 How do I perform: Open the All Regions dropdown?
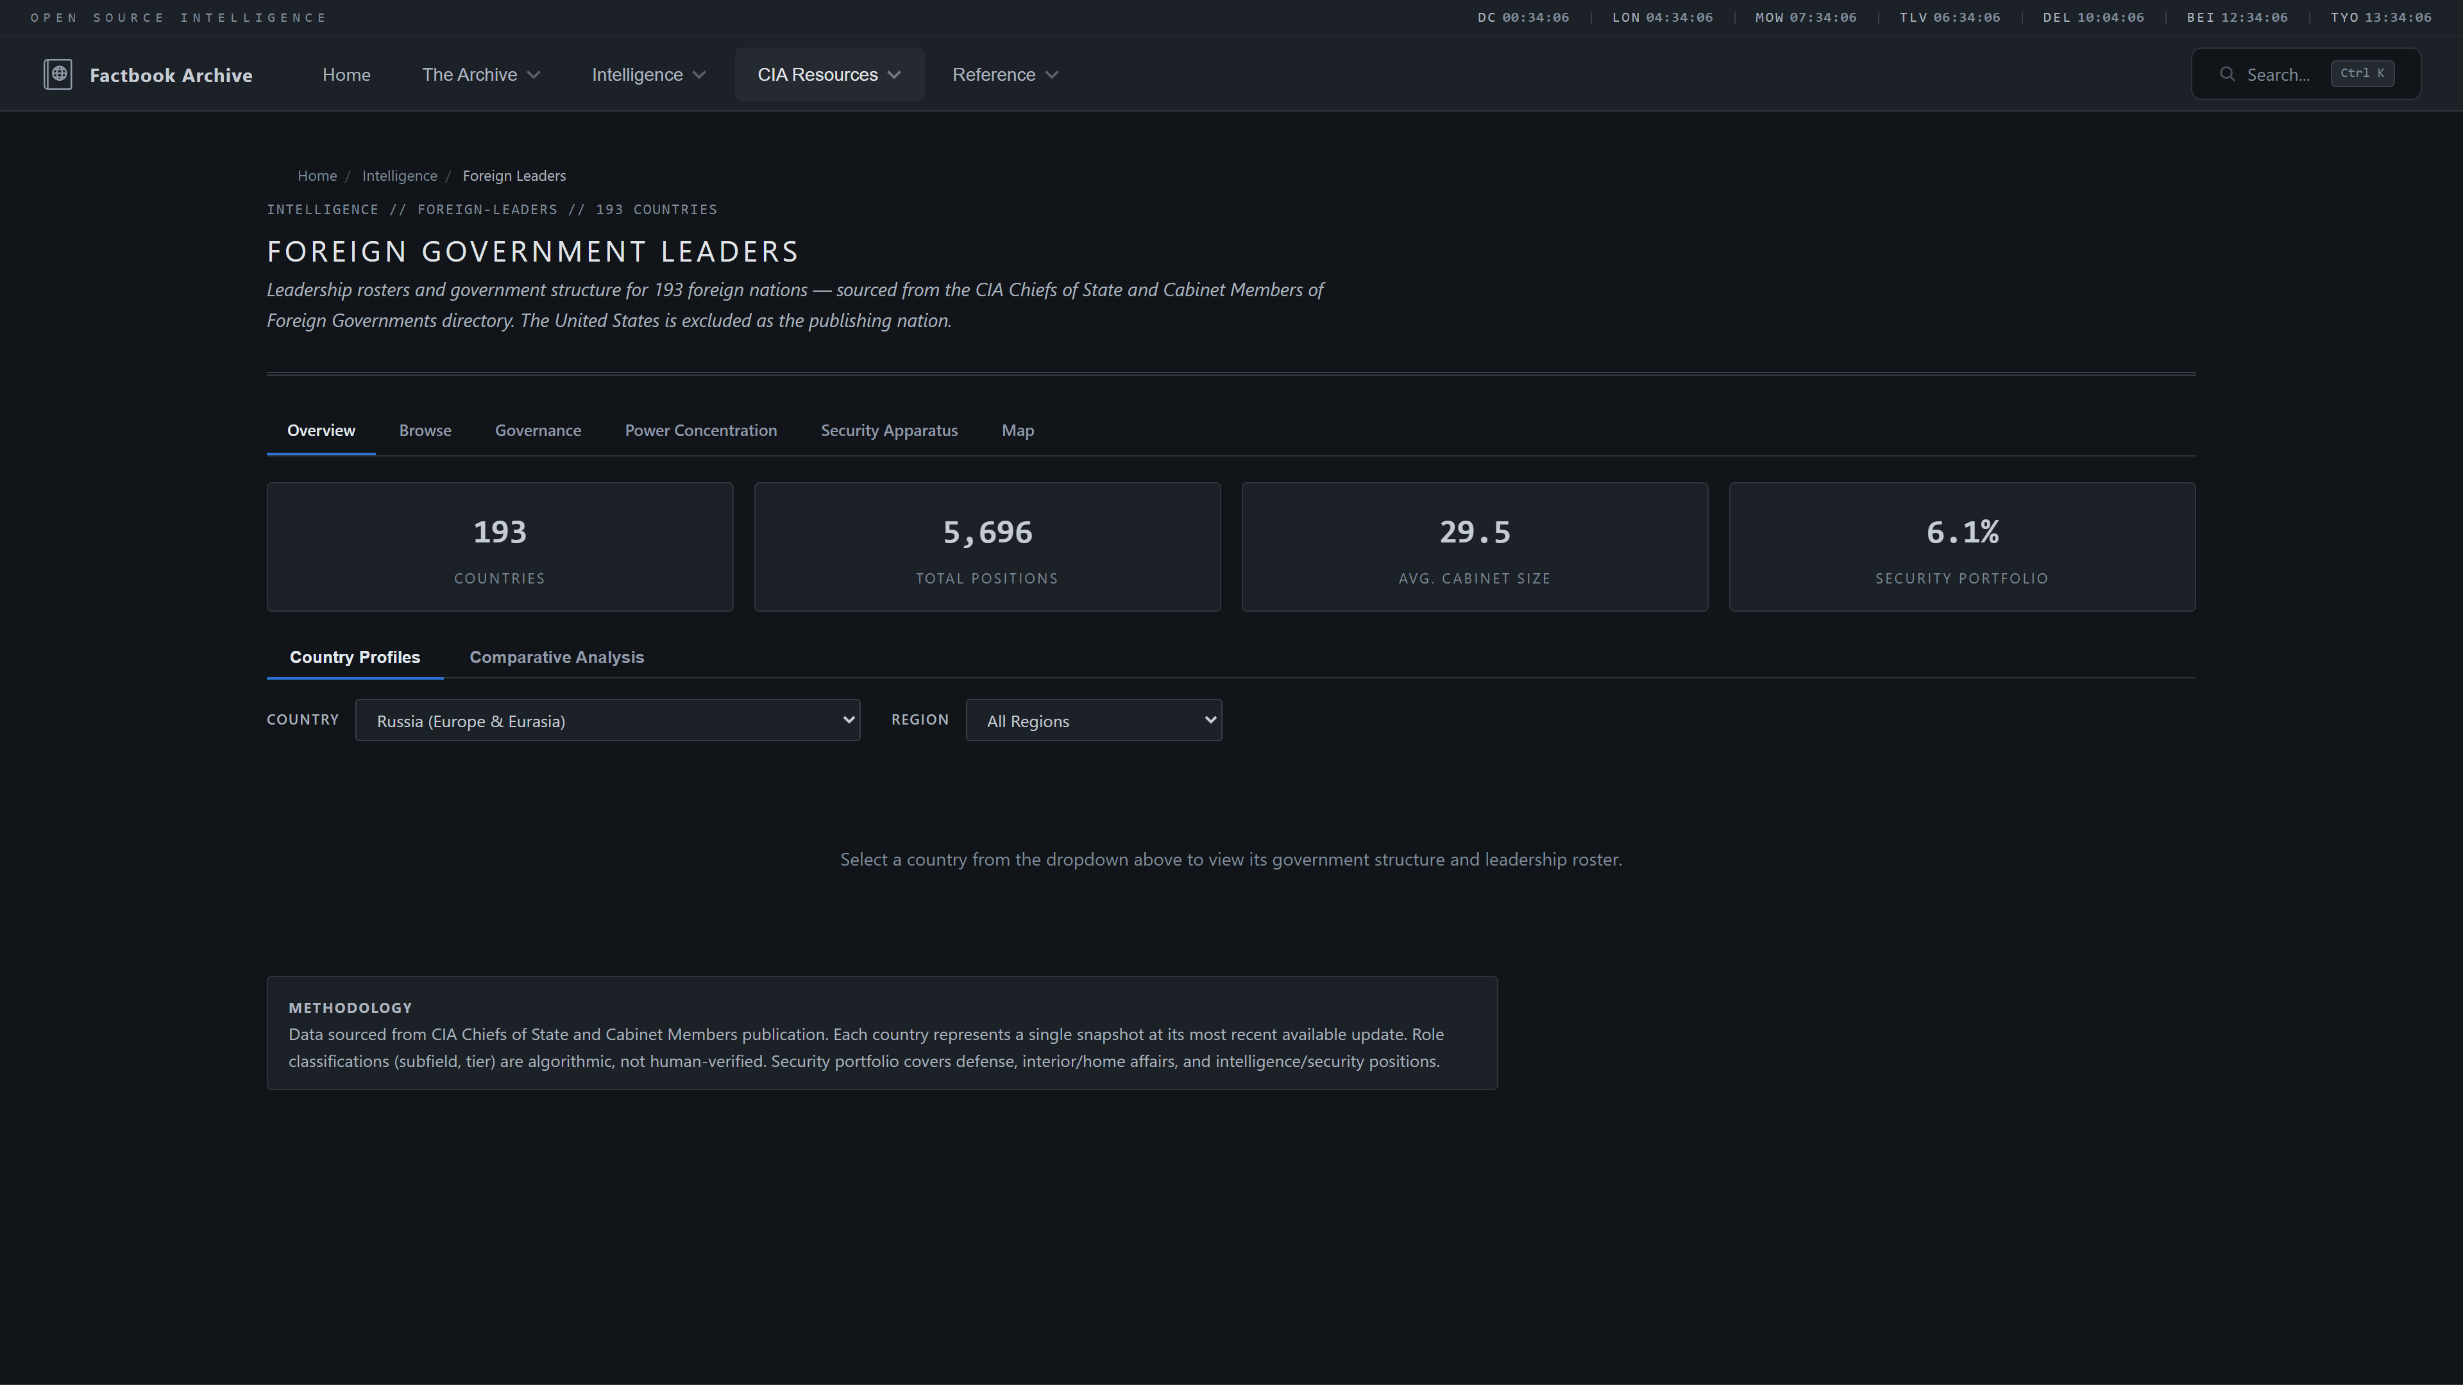pos(1093,721)
